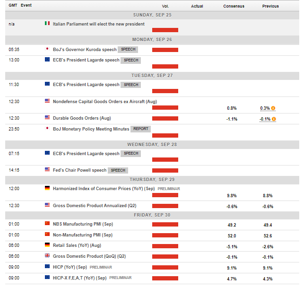The height and width of the screenshot is (288, 303).
Task: Click 9.8% consensus for German HICP
Action: pos(232,196)
